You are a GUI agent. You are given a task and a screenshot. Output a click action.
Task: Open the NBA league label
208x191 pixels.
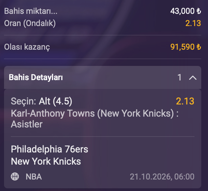[34, 177]
